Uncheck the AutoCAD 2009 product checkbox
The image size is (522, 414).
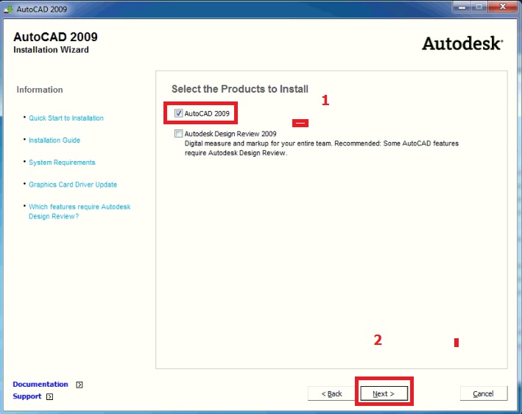(179, 114)
